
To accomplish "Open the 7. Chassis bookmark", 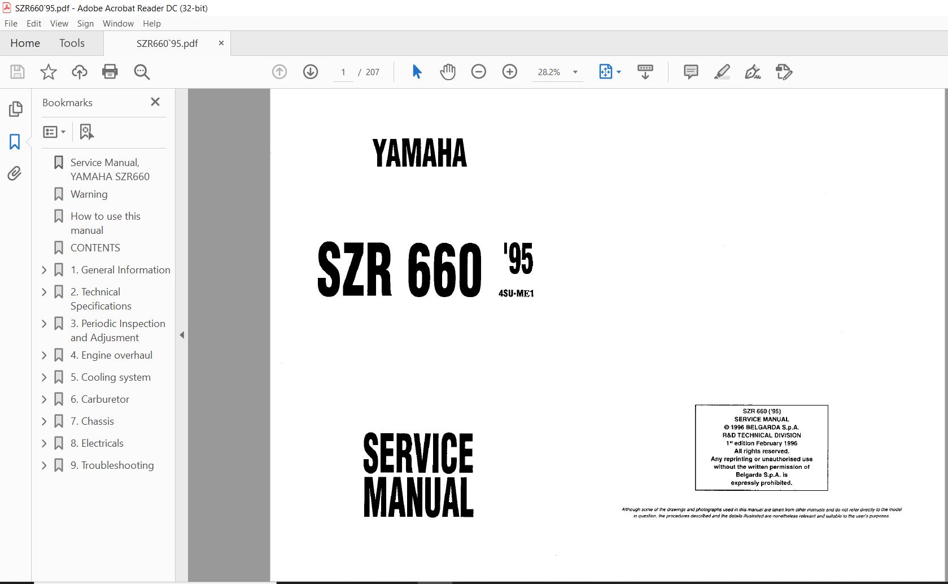I will tap(92, 421).
